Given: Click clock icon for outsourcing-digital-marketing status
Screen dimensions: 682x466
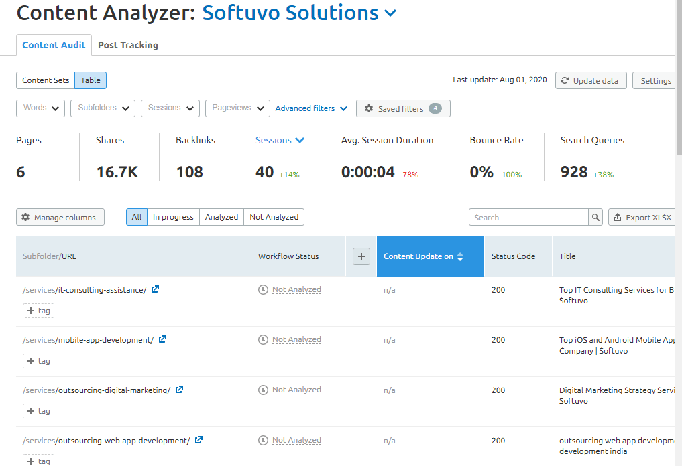Looking at the screenshot, I should coord(263,390).
